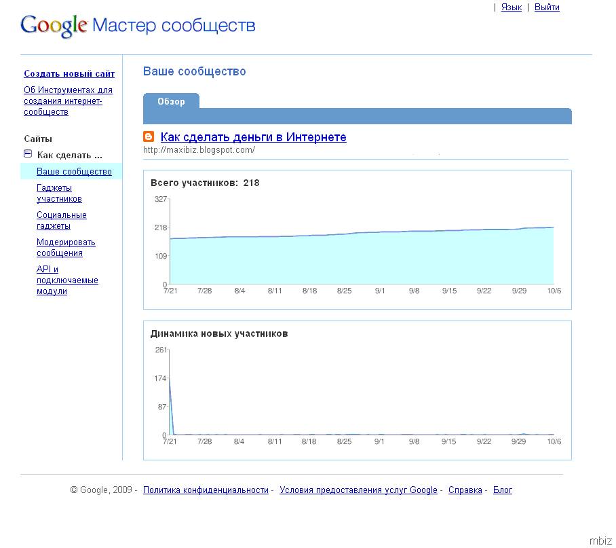Open 'Об Инструментах для создания интернет-сообществ'
The height and width of the screenshot is (548, 616).
(68, 101)
